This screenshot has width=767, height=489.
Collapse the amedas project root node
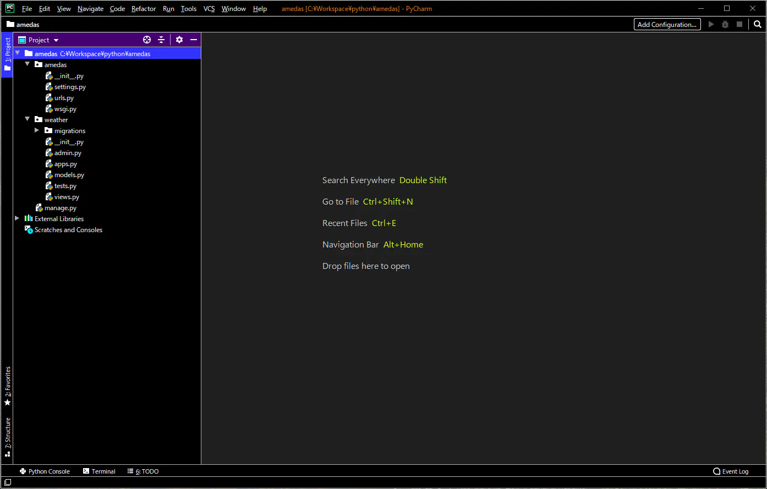coord(18,53)
